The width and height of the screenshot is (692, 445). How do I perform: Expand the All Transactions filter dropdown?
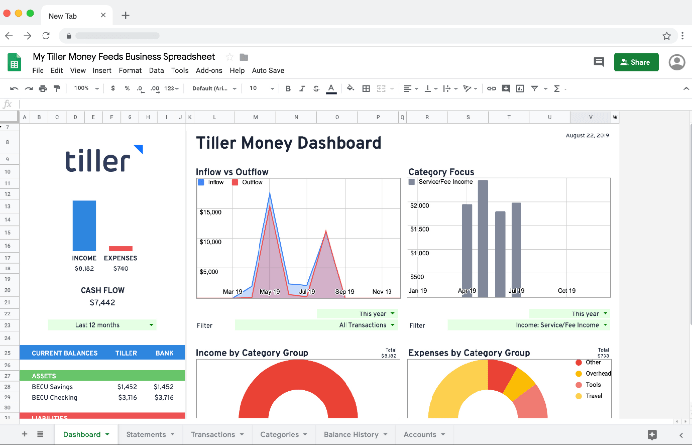coord(316,325)
